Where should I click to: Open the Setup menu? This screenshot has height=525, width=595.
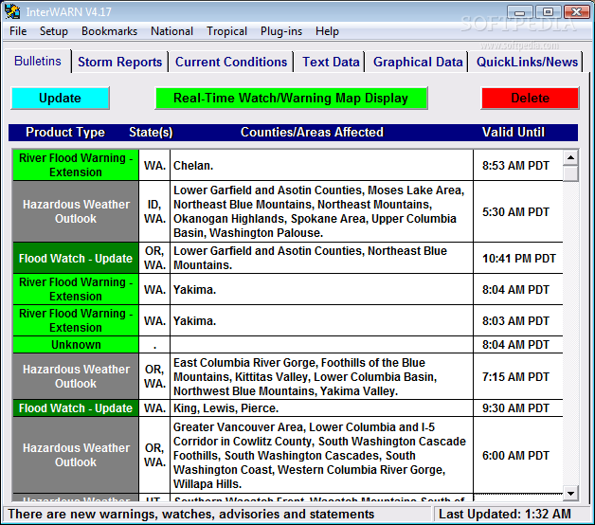coord(54,31)
